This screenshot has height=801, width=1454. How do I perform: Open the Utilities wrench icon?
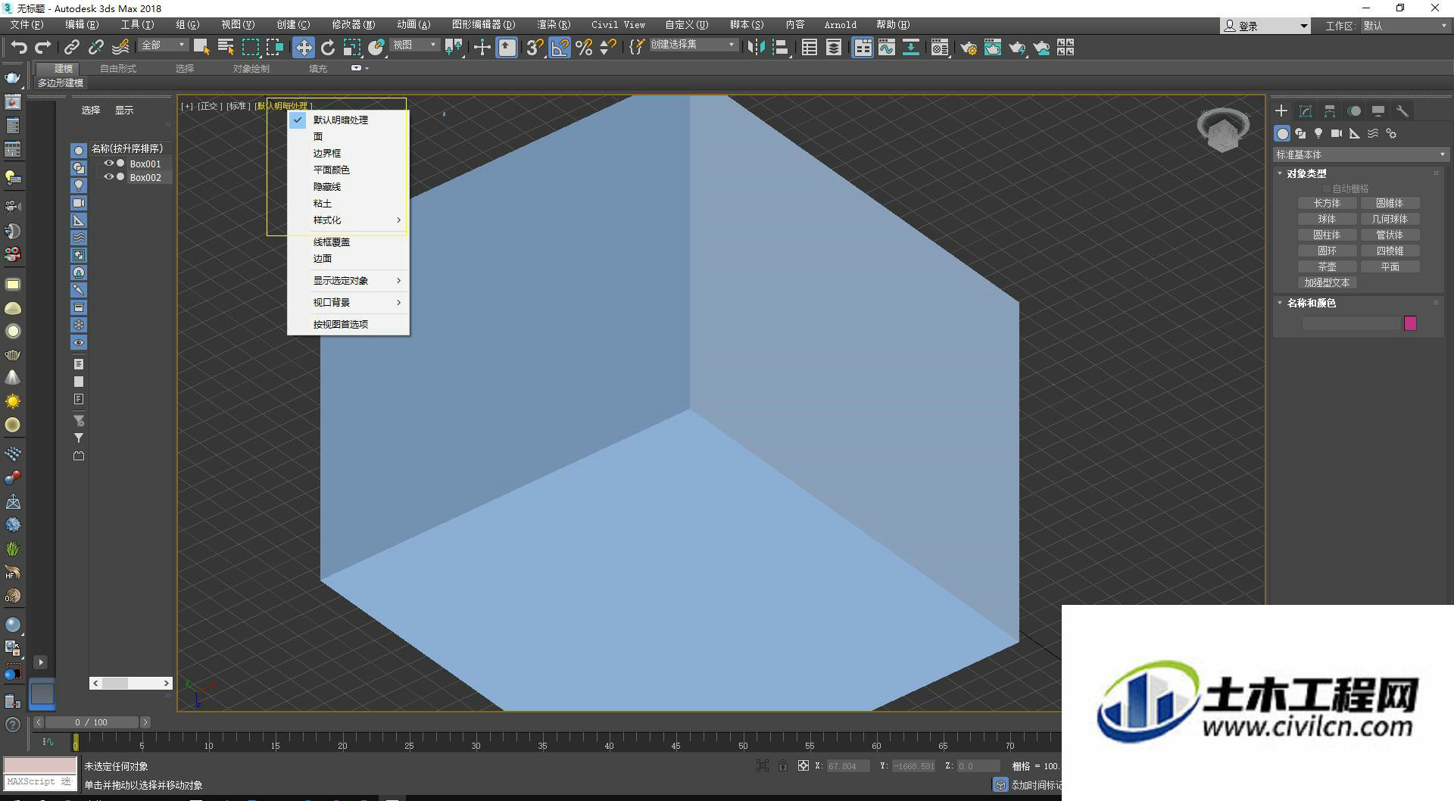tap(1403, 111)
